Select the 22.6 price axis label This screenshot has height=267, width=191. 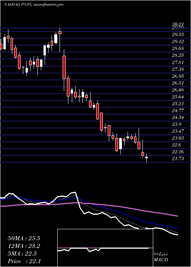point(176,145)
